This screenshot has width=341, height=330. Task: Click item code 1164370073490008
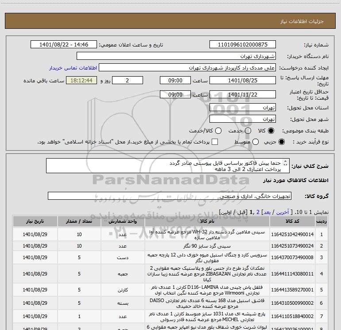click(292, 257)
